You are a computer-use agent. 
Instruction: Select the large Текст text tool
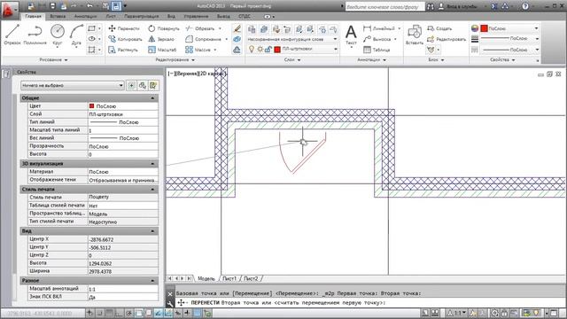[351, 35]
